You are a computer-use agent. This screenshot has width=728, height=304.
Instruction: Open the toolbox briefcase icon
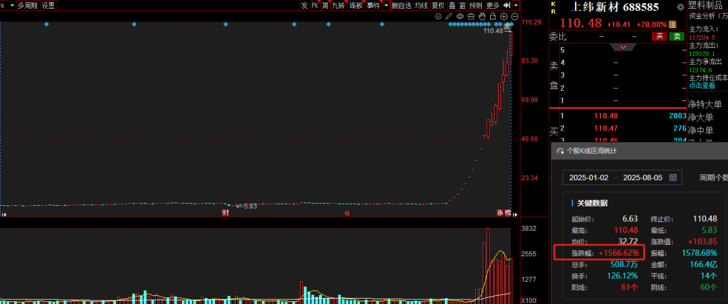click(471, 16)
